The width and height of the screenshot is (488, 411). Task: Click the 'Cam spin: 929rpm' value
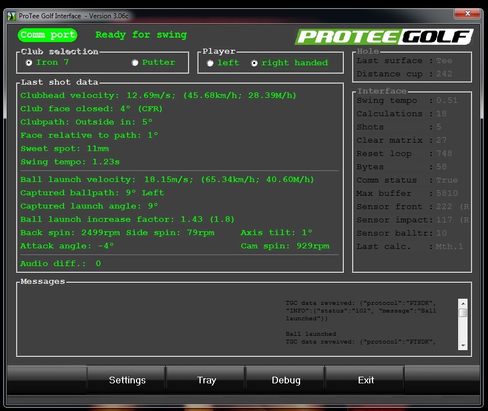point(285,246)
